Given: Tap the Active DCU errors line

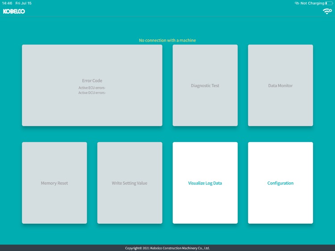Looking at the screenshot, I should 92,93.
